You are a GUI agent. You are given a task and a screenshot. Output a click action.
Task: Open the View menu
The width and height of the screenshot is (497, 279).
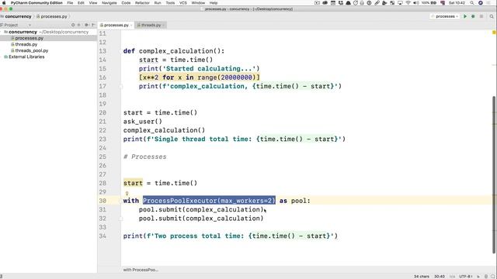[93, 3]
